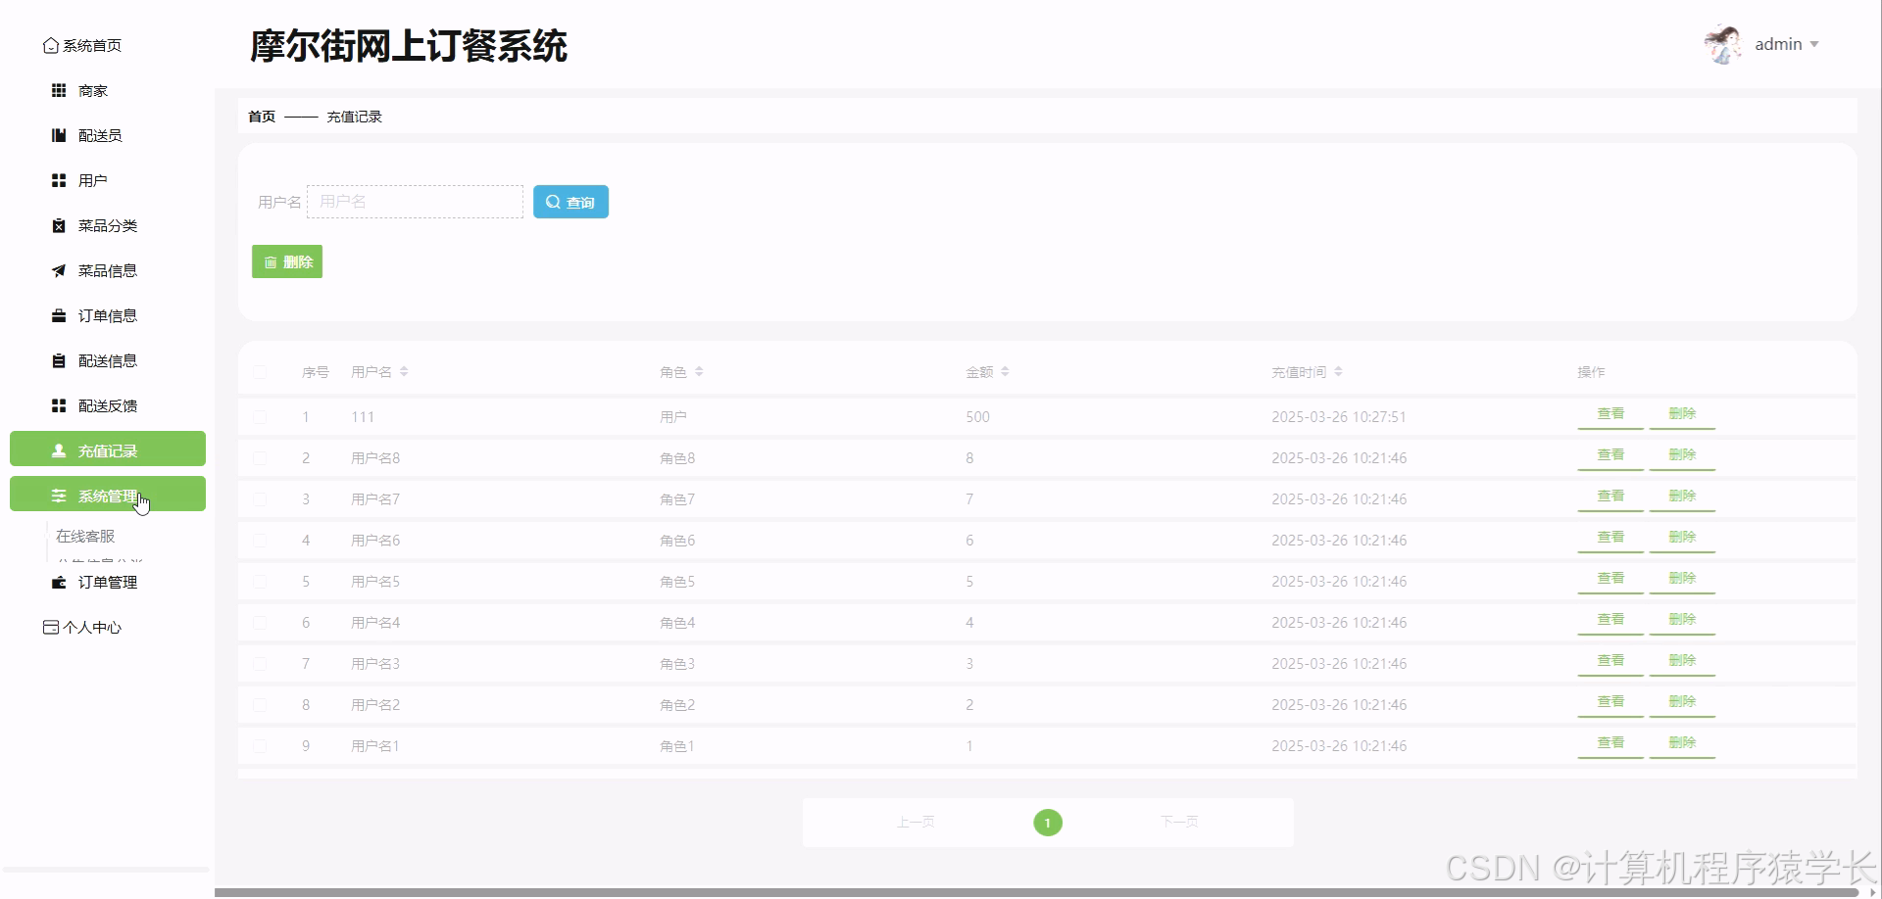Viewport: 1882px width, 899px height.
Task: Check the checkbox for 用户名3 row
Action: tap(260, 664)
